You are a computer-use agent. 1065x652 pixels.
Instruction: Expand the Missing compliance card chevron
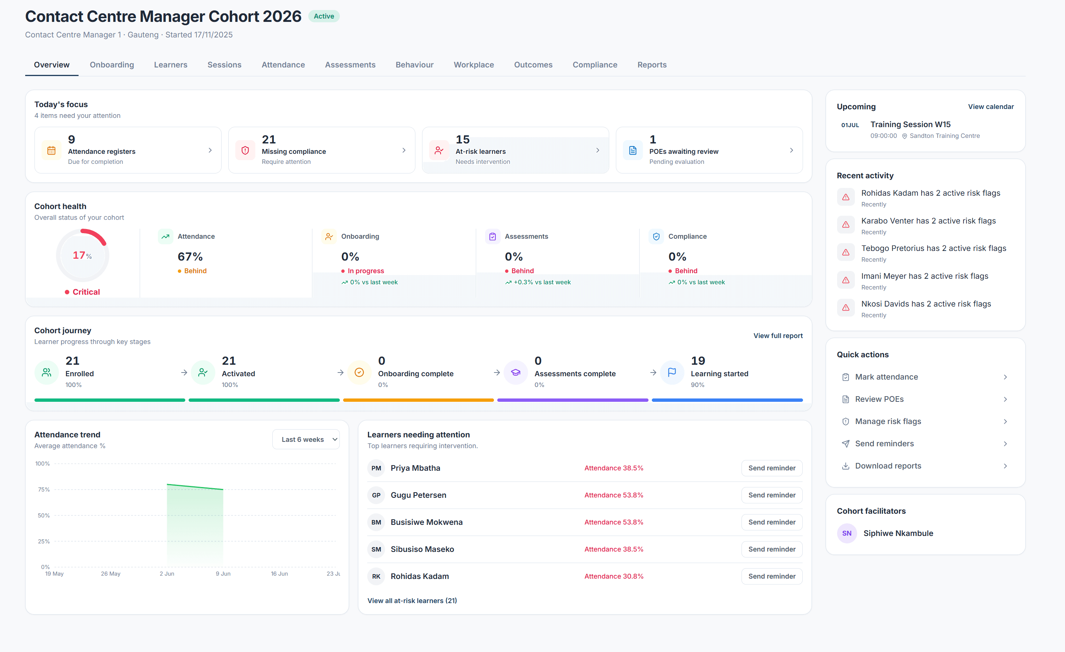point(404,150)
